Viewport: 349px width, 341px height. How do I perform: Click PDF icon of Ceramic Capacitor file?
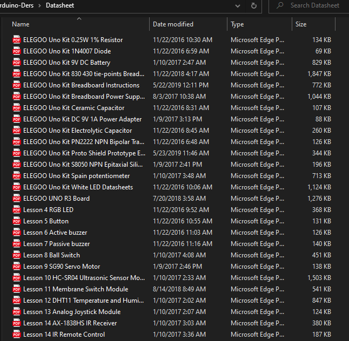click(17, 108)
